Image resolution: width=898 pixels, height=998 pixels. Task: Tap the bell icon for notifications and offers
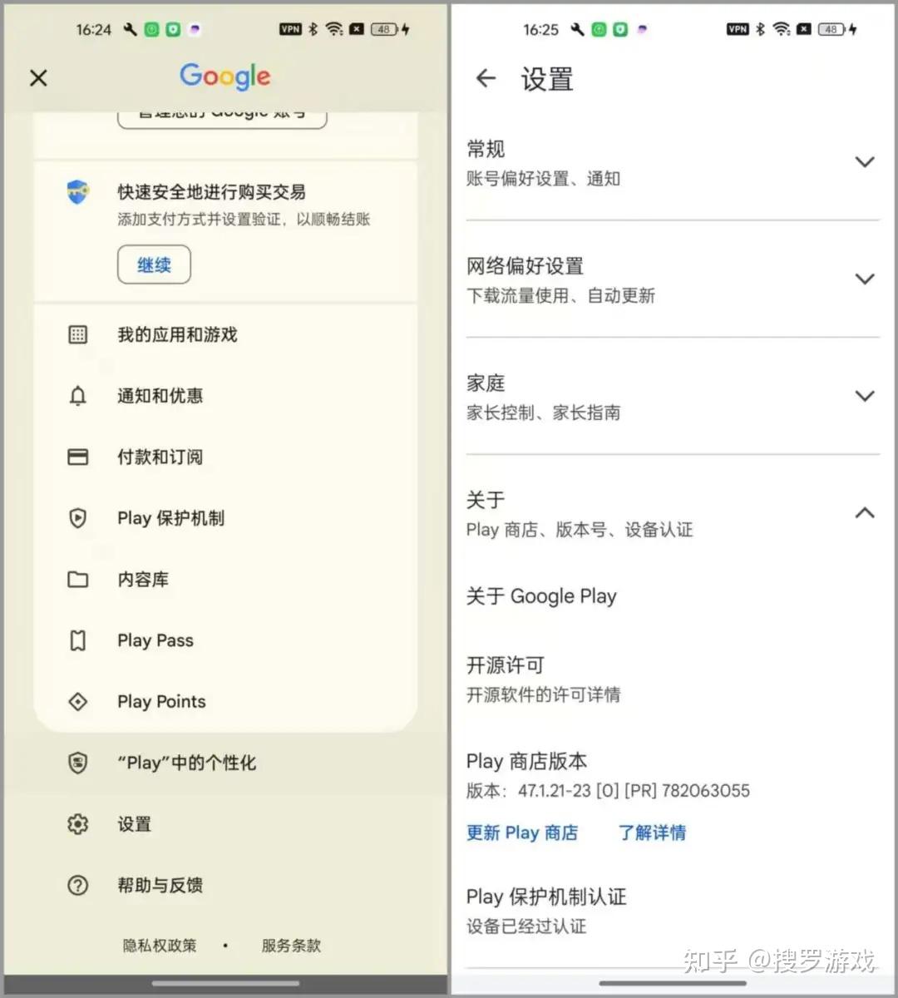click(77, 396)
